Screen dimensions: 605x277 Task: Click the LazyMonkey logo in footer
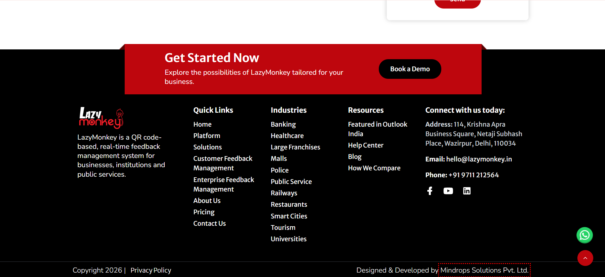(101, 118)
